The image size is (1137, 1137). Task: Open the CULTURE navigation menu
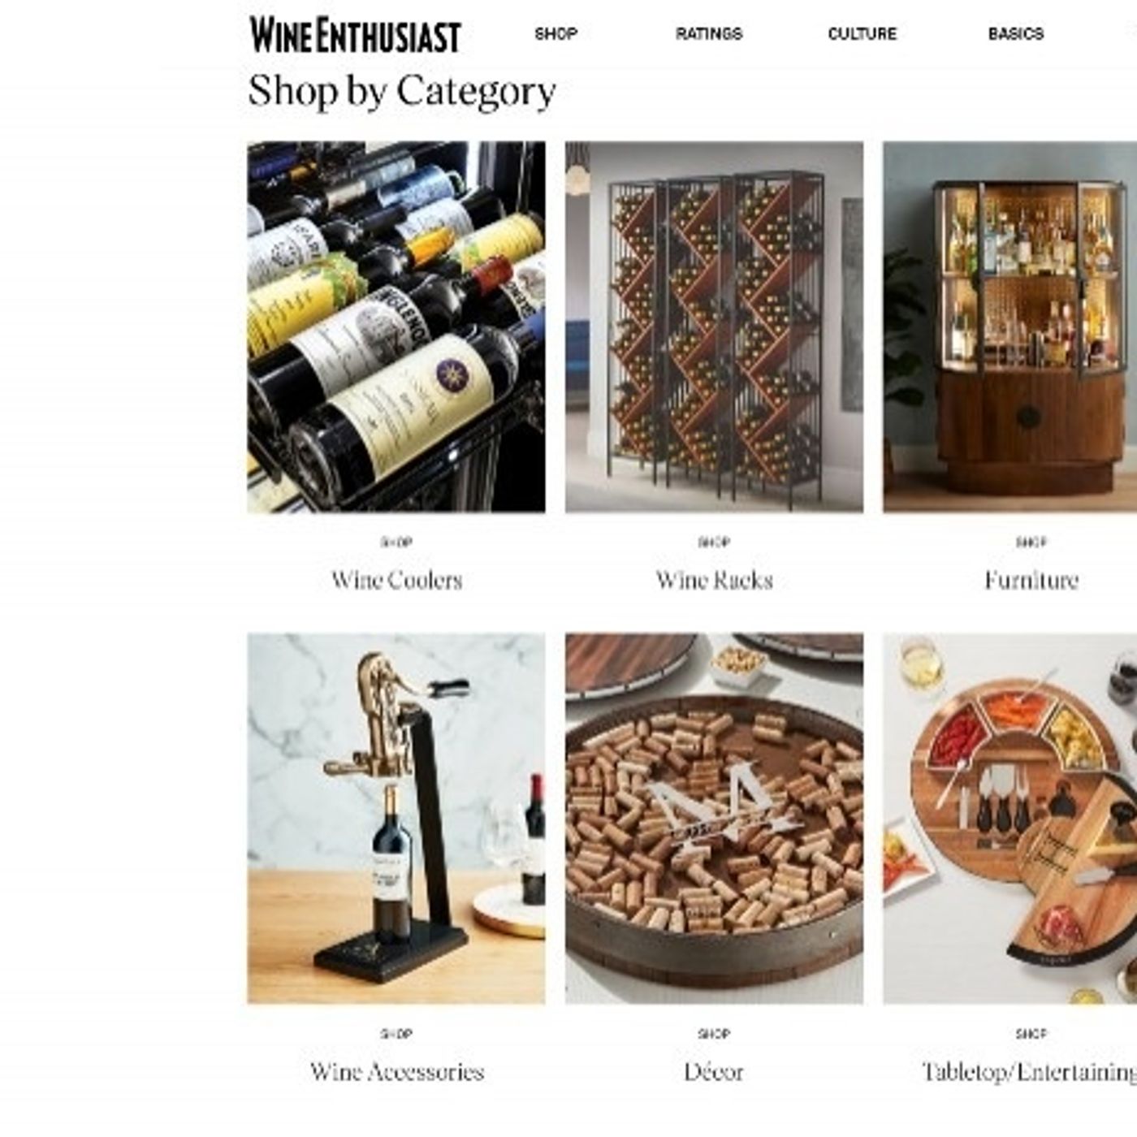click(862, 34)
